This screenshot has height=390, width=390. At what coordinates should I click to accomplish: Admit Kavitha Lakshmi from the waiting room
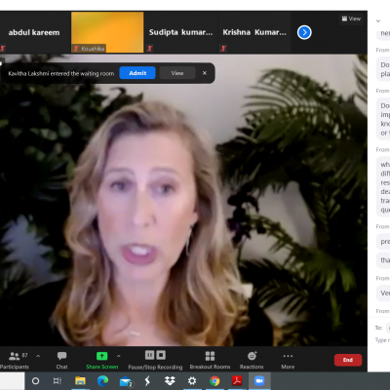tap(137, 73)
